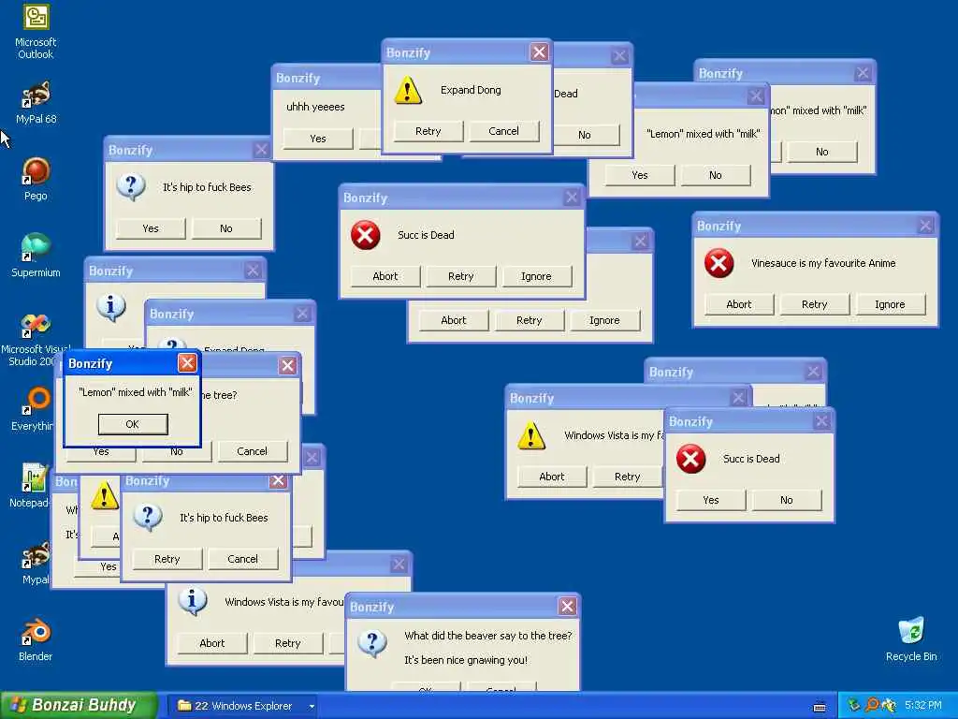This screenshot has height=719, width=958.
Task: Click the on-screen keyboard icon in the taskbar
Action: [820, 707]
